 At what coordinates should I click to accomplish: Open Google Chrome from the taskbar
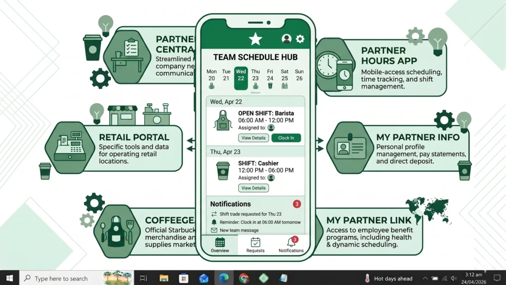[244, 278]
